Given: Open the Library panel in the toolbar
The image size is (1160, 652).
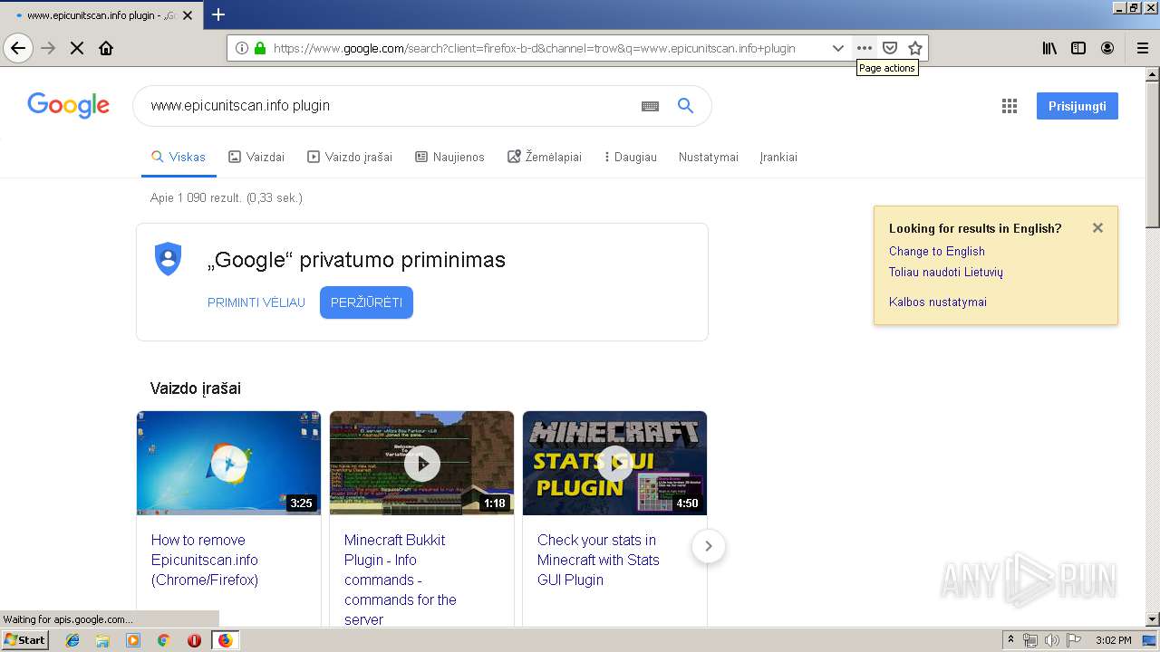Looking at the screenshot, I should pyautogui.click(x=1049, y=48).
